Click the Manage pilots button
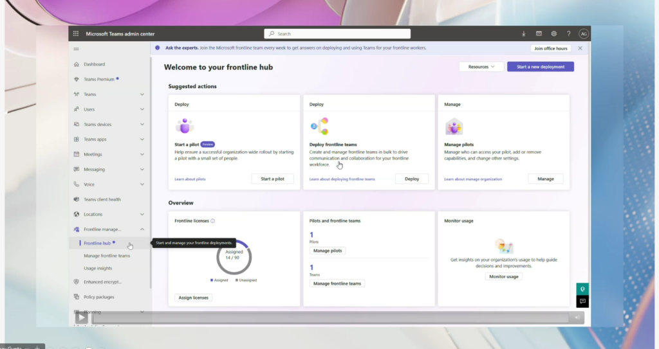The width and height of the screenshot is (659, 349). tap(328, 251)
